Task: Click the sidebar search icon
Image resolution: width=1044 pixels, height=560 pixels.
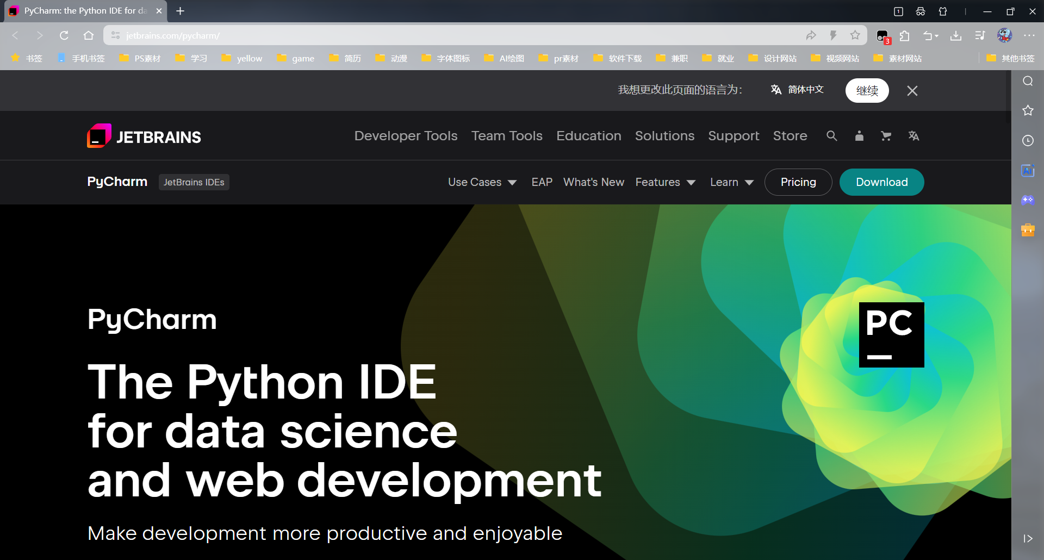Action: click(1028, 81)
